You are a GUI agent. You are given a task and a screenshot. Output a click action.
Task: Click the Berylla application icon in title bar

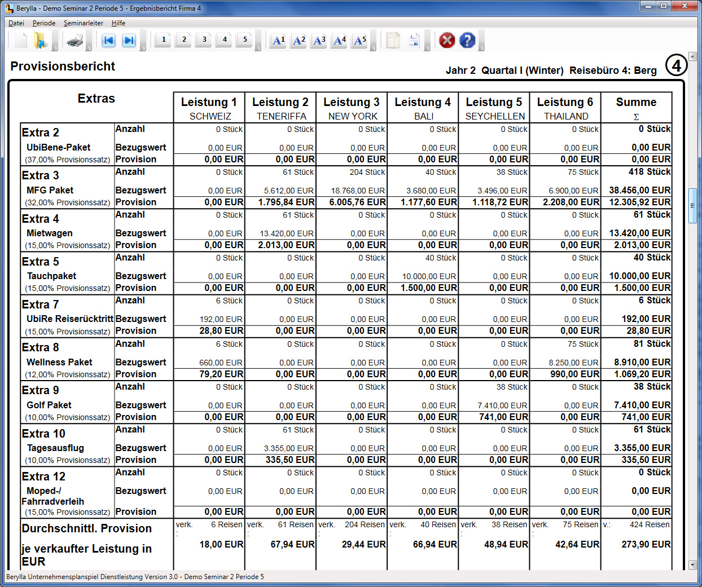9,8
